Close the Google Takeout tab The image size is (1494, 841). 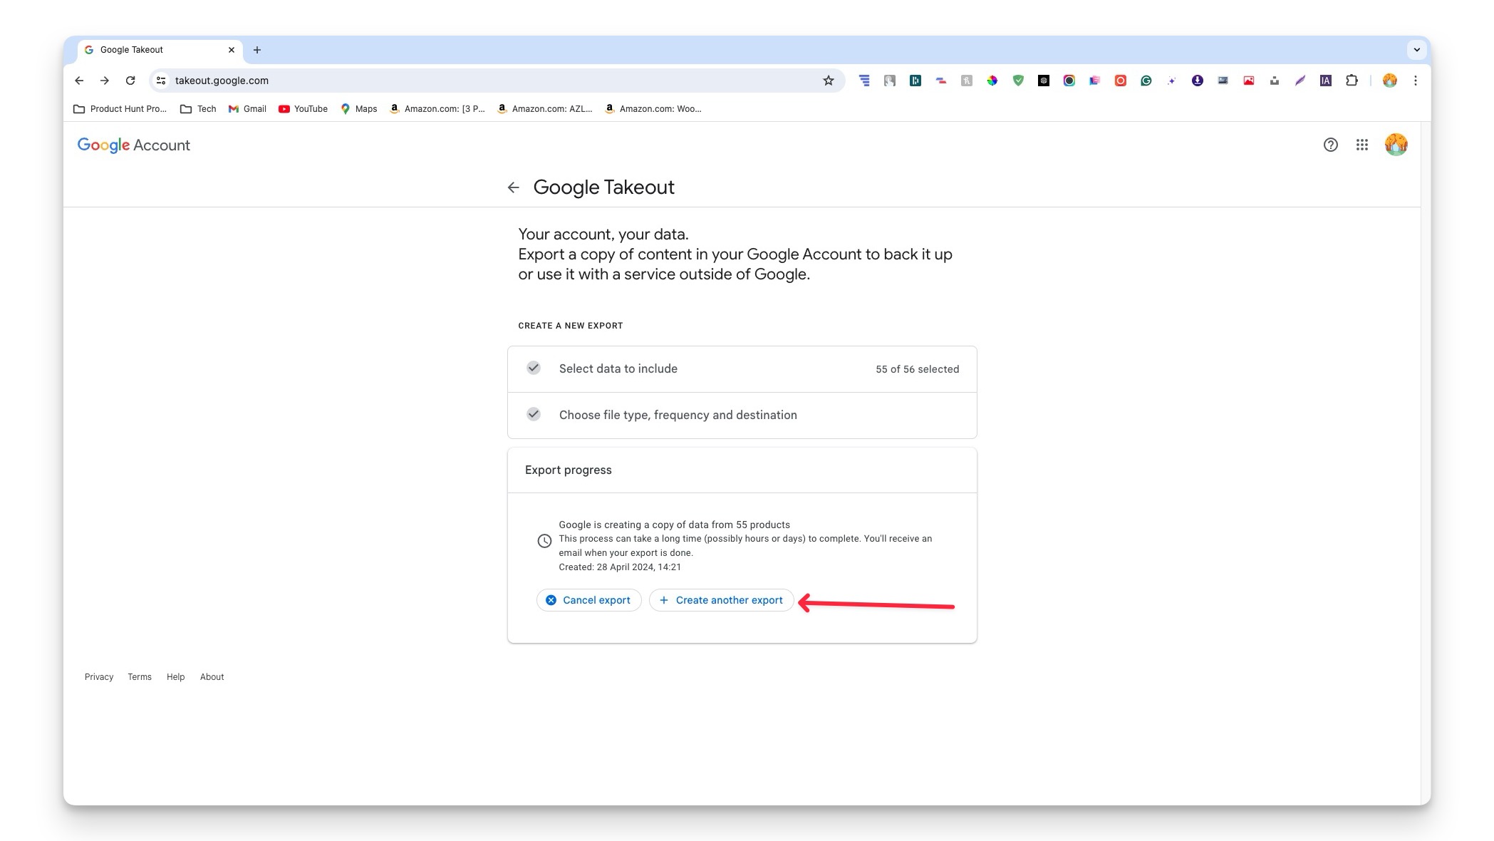click(x=232, y=50)
